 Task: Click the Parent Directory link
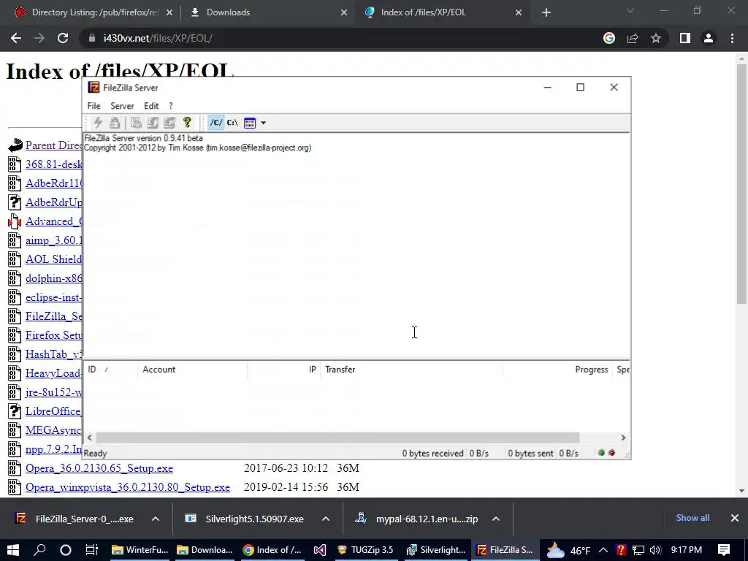54,145
